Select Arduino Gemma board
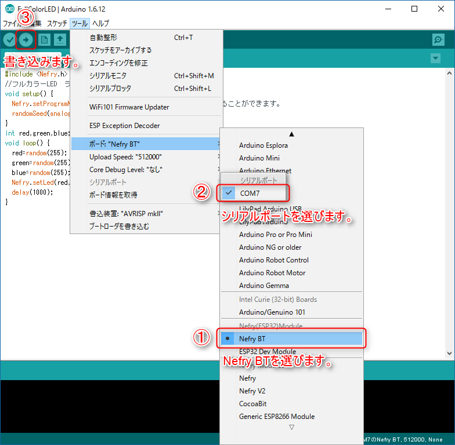Screen dimensions: 455x445 pyautogui.click(x=291, y=285)
